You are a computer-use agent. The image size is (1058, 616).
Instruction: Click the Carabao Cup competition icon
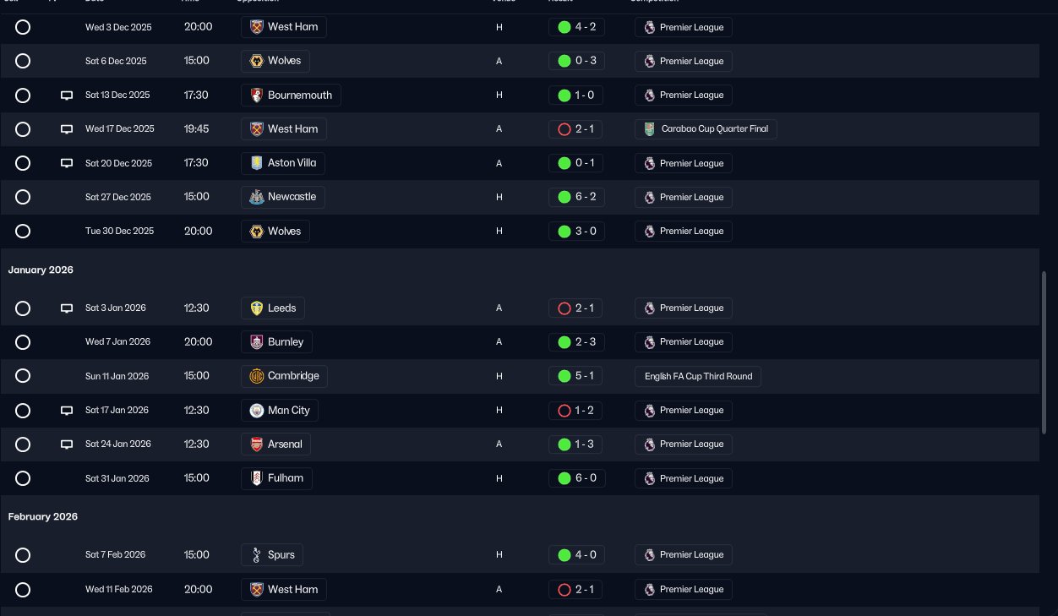pos(649,129)
